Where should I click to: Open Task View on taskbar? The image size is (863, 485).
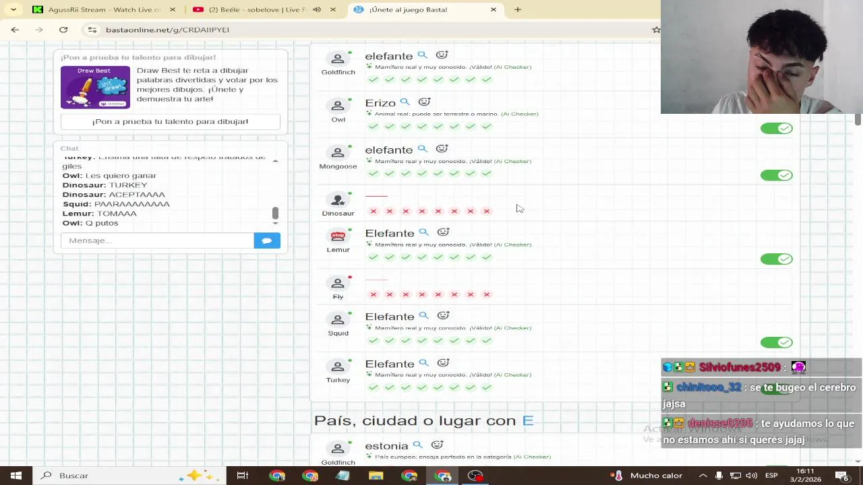242,476
